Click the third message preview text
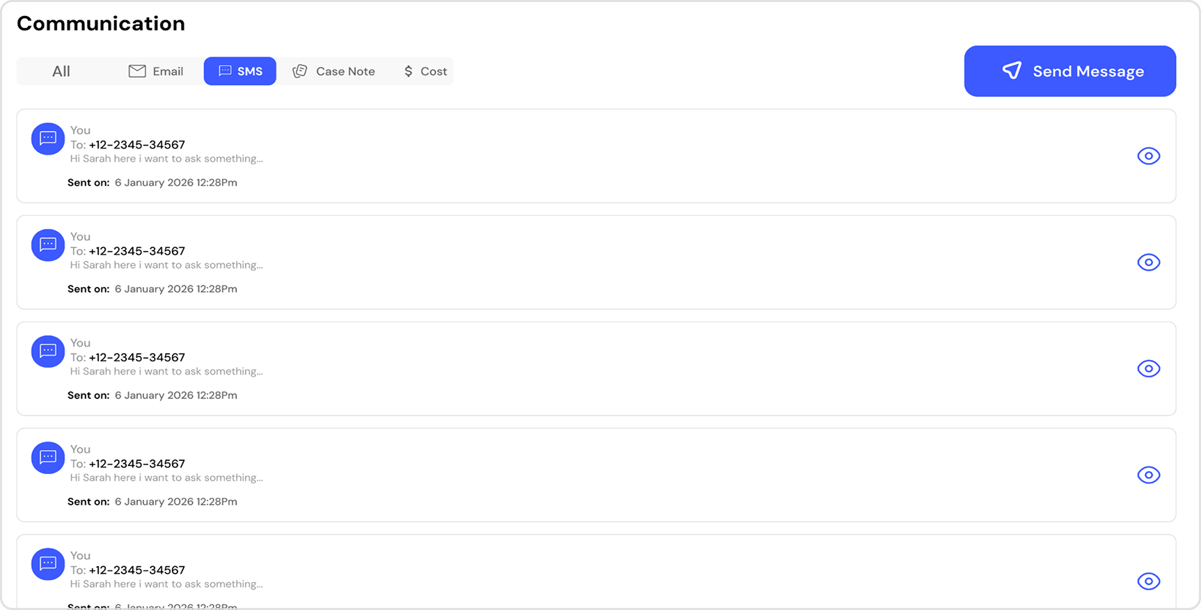The image size is (1201, 610). tap(166, 371)
